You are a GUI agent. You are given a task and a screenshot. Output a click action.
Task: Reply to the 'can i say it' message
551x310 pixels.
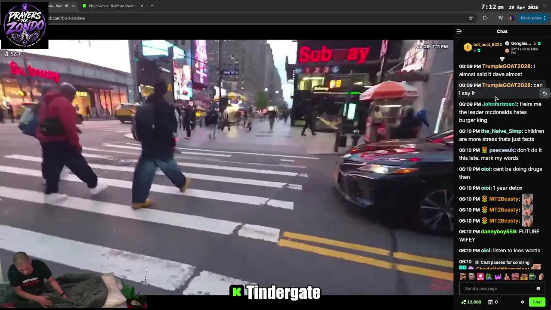pyautogui.click(x=545, y=93)
